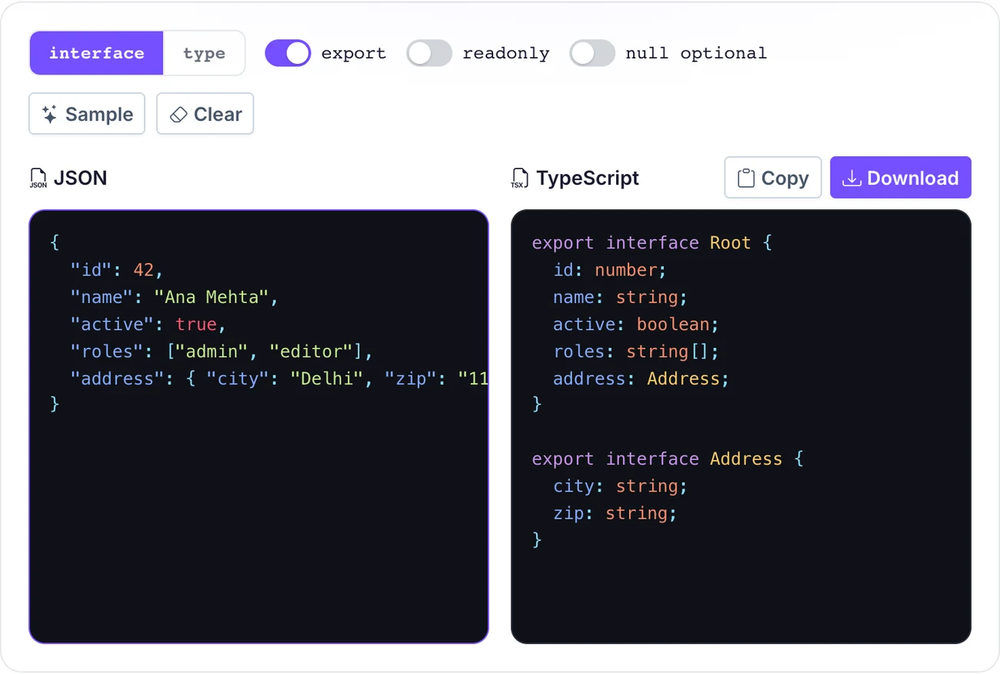This screenshot has height=674, width=1000.
Task: Click 'name: string;' in output
Action: pyautogui.click(x=620, y=297)
